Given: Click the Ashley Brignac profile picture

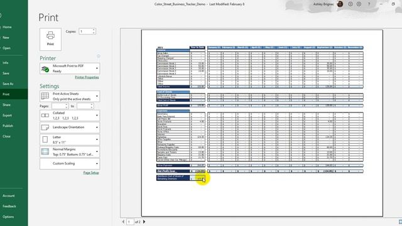Looking at the screenshot, I should tap(340, 4).
